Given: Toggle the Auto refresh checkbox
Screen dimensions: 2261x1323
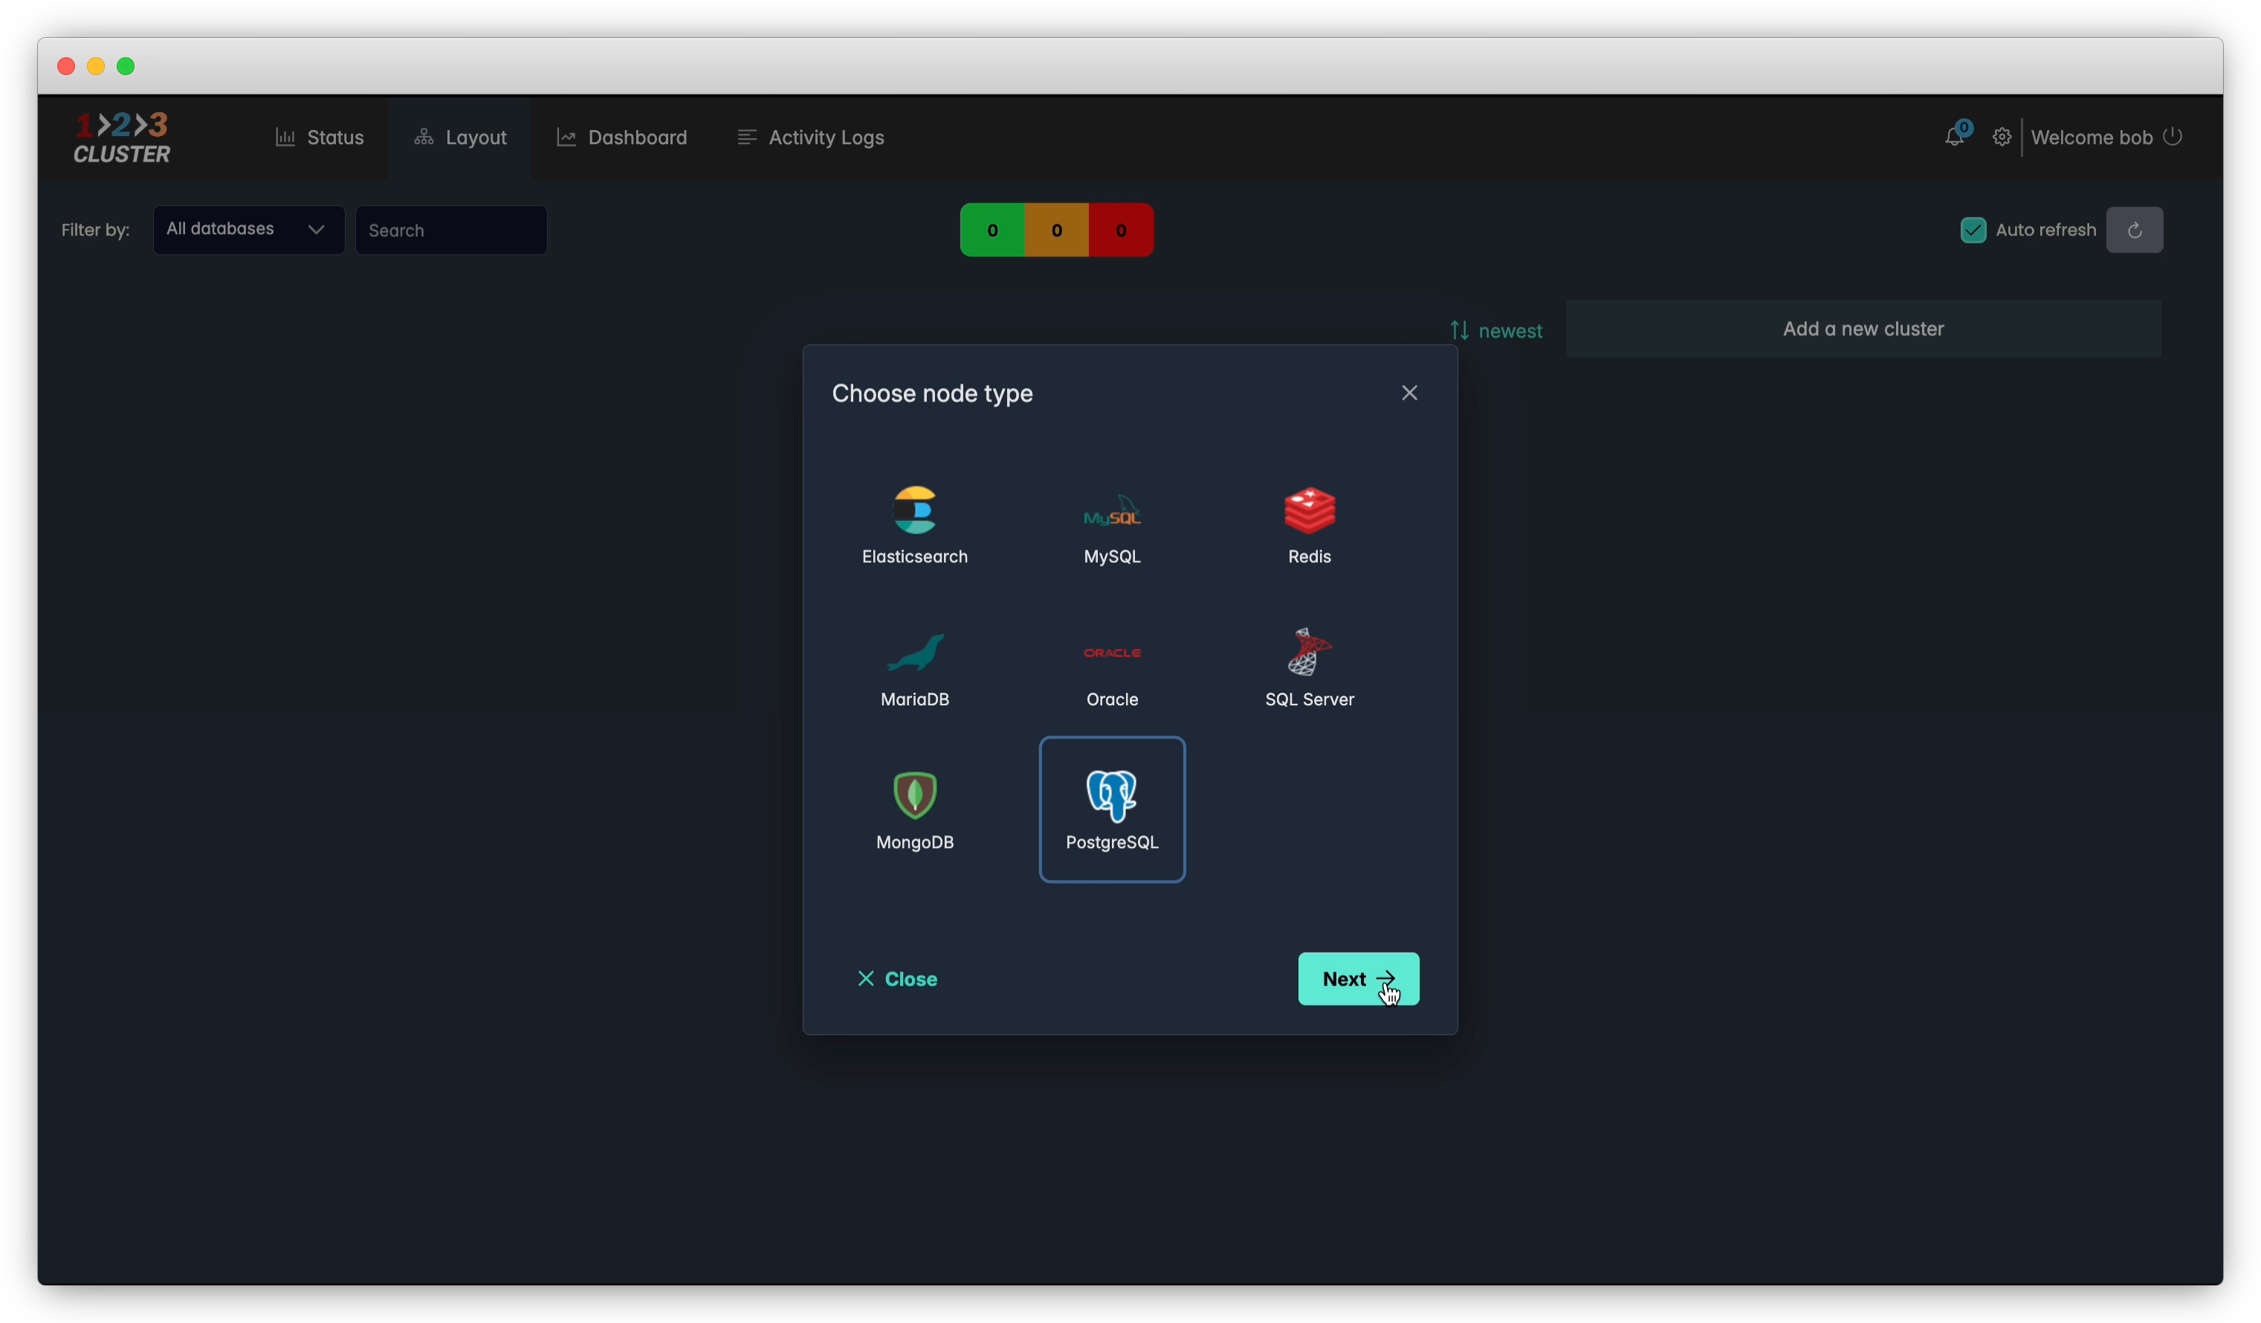Looking at the screenshot, I should click(1972, 230).
